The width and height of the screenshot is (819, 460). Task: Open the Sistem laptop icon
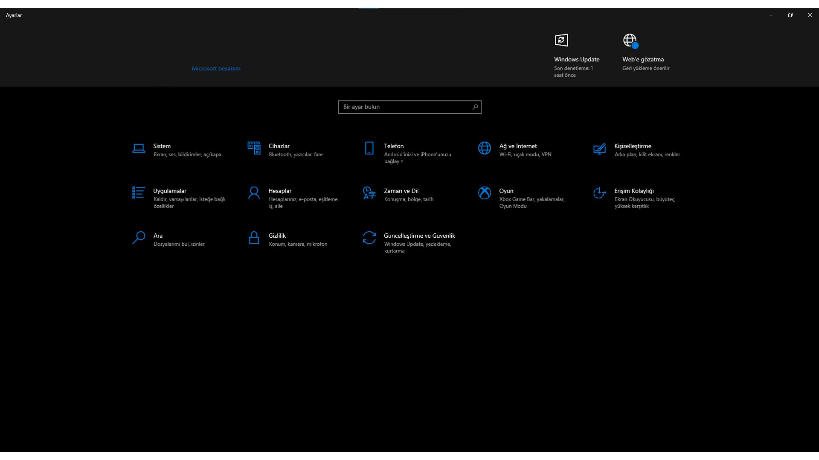click(x=139, y=148)
